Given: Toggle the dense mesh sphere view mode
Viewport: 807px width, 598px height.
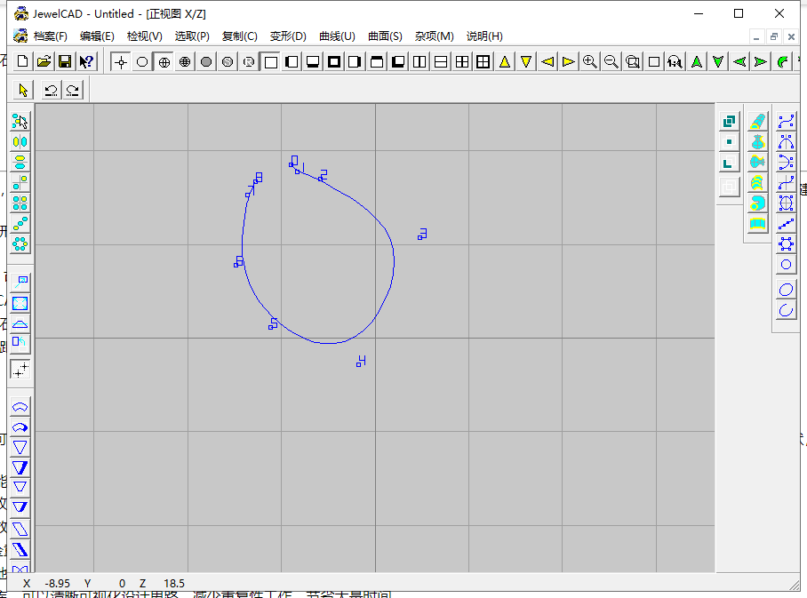Looking at the screenshot, I should point(185,62).
